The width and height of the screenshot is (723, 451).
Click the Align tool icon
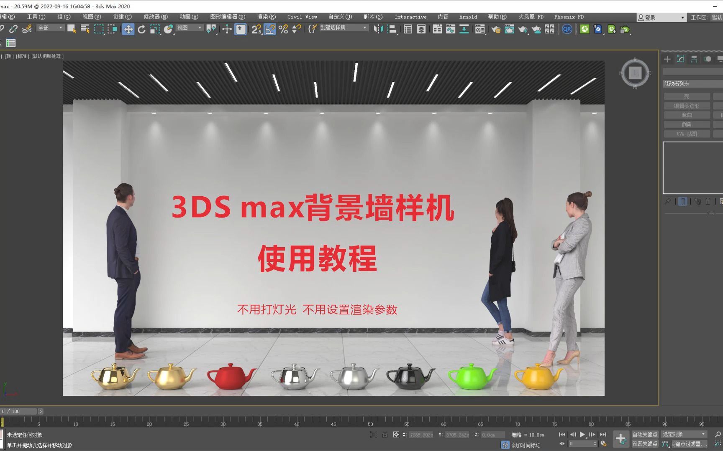pyautogui.click(x=392, y=29)
